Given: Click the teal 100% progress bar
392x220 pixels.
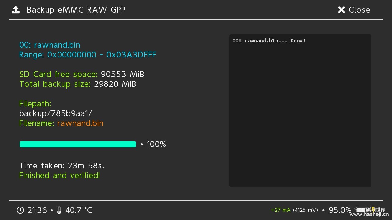Looking at the screenshot, I should pyautogui.click(x=78, y=144).
